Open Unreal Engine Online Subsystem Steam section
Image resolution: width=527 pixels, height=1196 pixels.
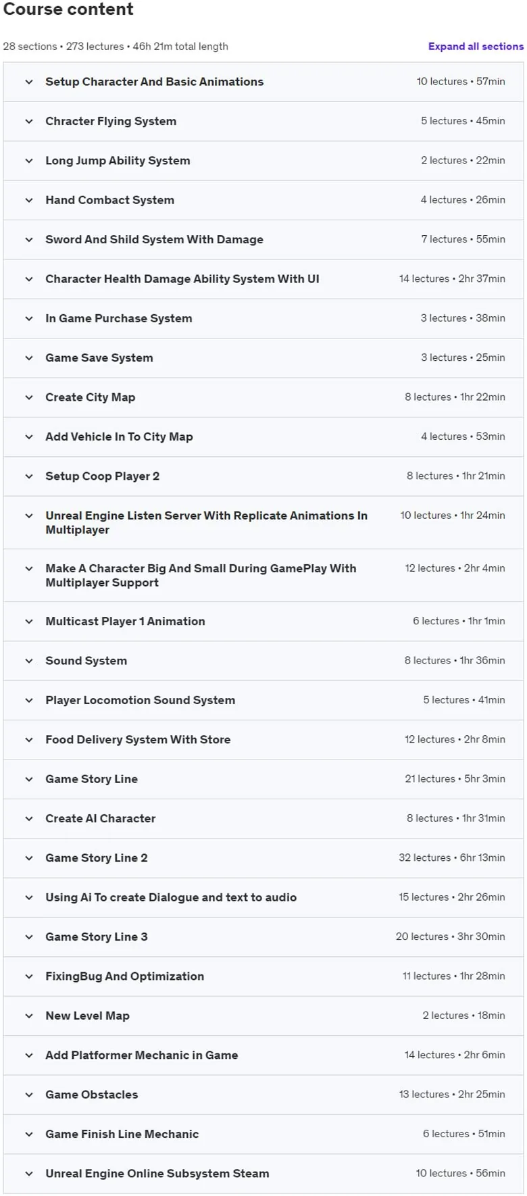[x=263, y=1174]
